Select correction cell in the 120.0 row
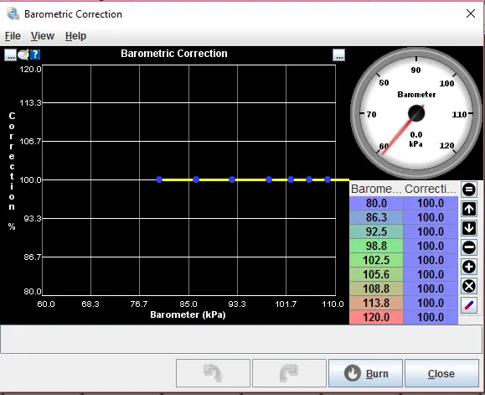485x395 pixels. tap(431, 317)
